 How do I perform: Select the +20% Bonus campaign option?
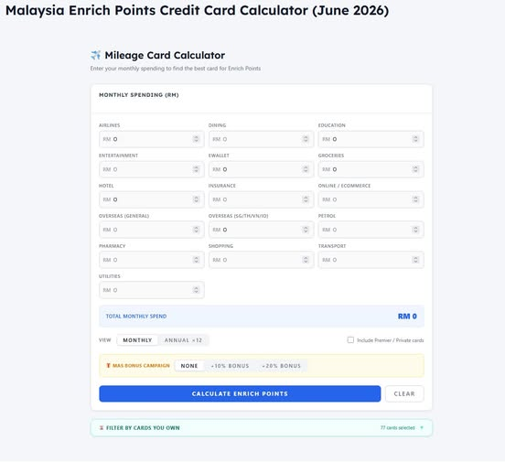coord(281,366)
